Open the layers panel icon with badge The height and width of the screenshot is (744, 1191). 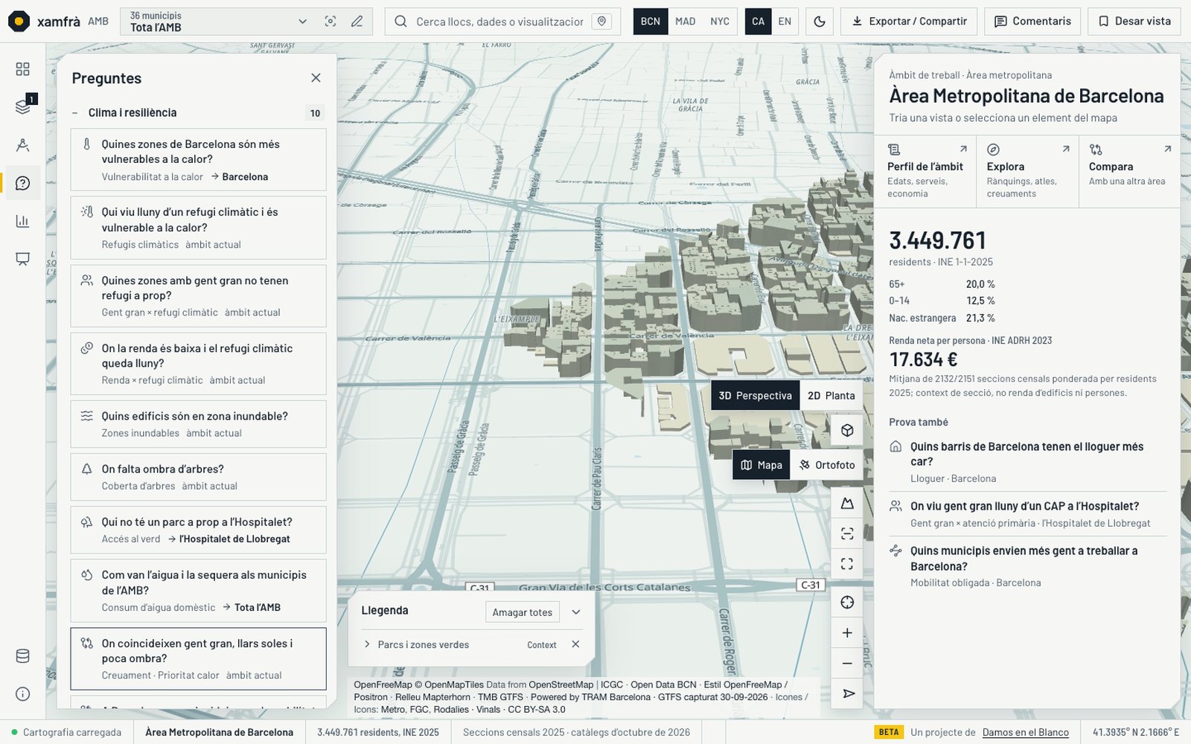[22, 106]
